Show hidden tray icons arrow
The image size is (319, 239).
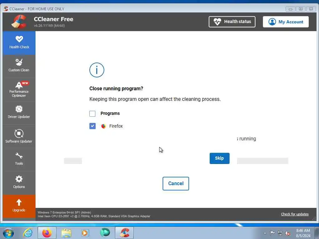pyautogui.click(x=265, y=233)
